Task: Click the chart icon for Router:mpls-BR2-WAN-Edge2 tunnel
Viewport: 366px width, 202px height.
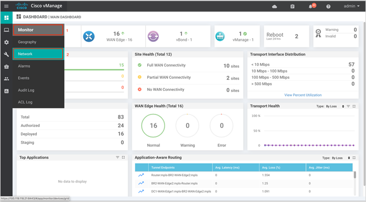Action: coord(141,175)
